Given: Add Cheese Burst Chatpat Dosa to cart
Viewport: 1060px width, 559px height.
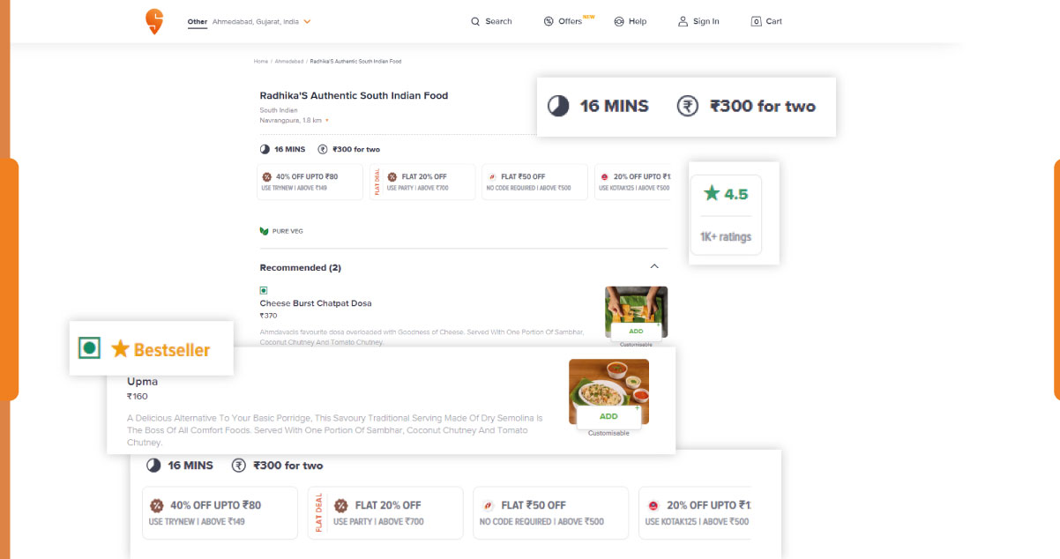Looking at the screenshot, I should coord(636,331).
